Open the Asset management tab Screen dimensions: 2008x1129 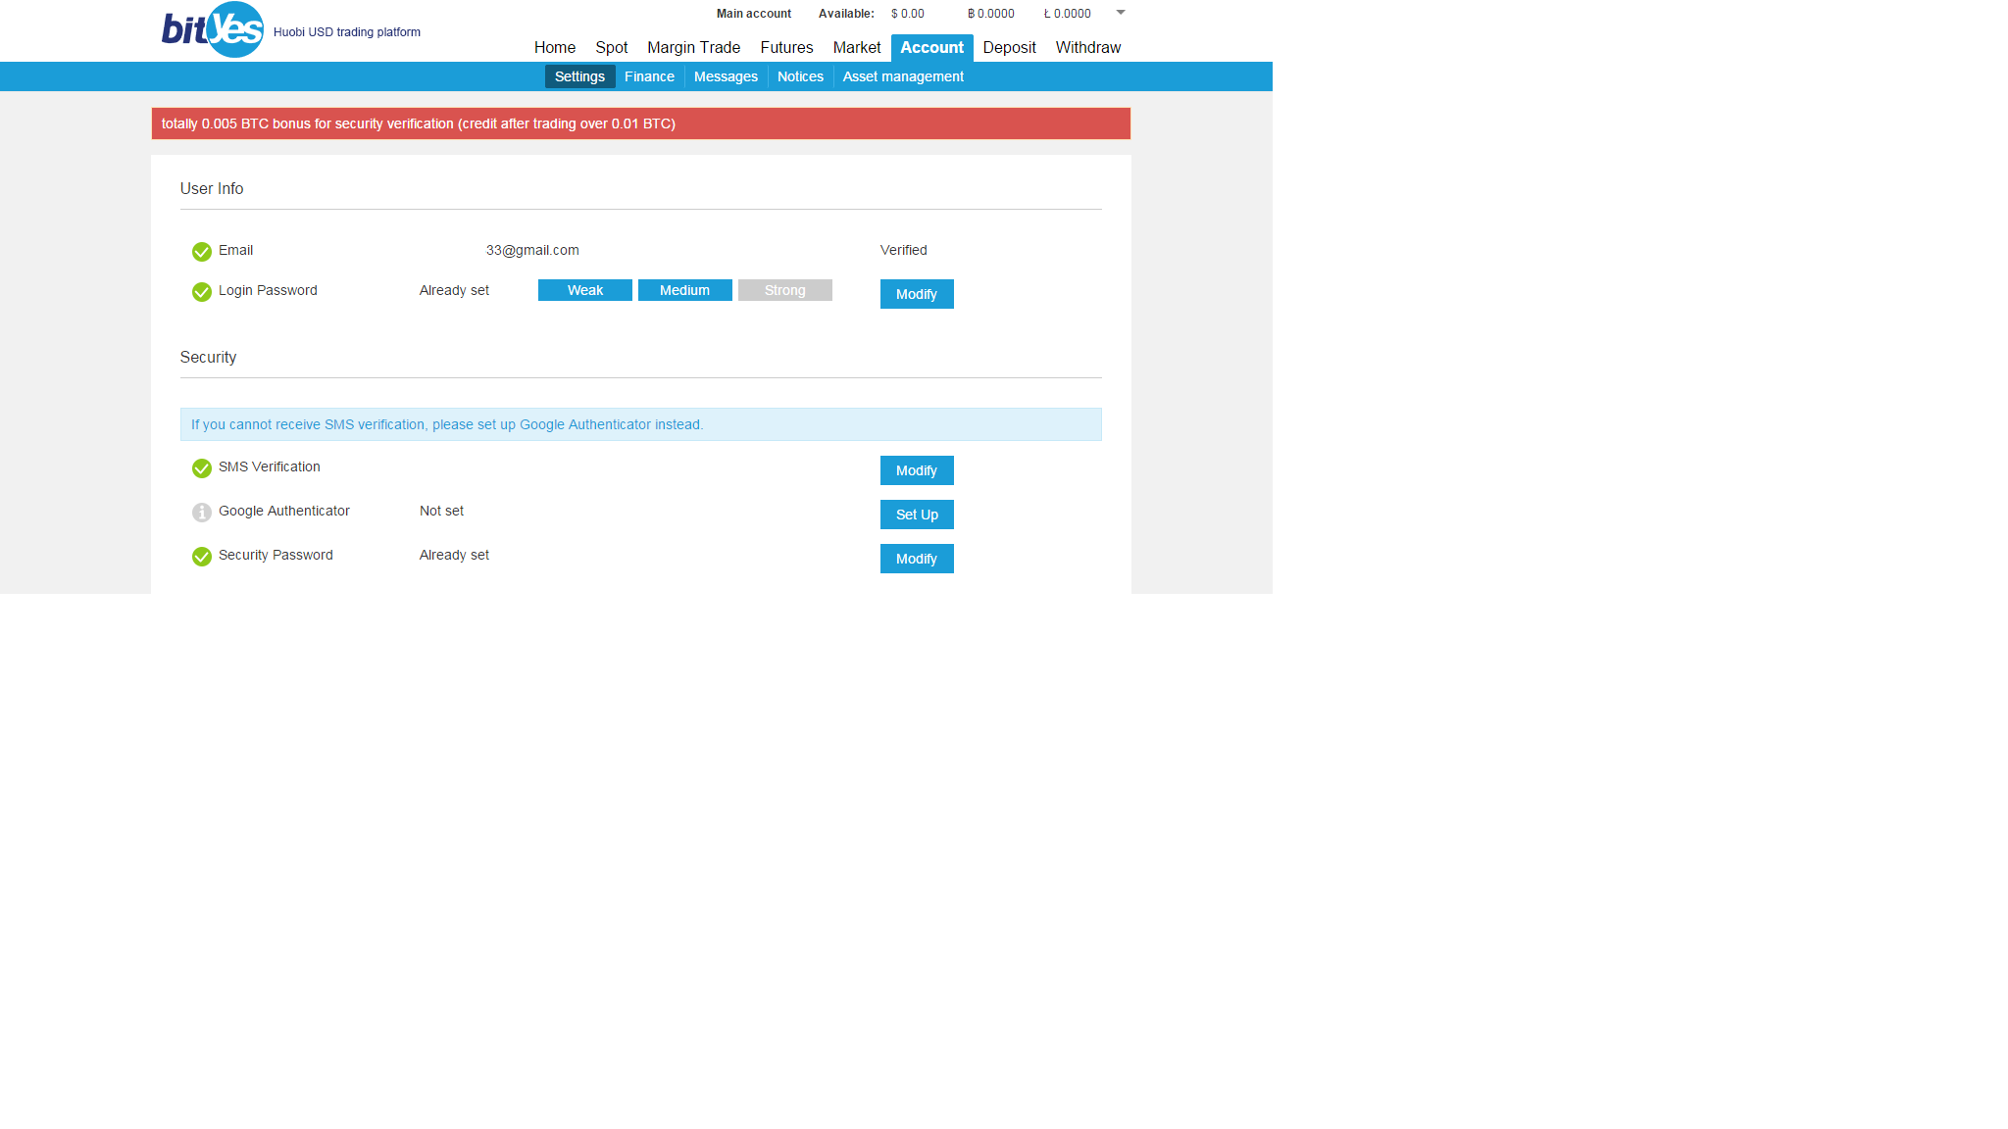tap(903, 76)
